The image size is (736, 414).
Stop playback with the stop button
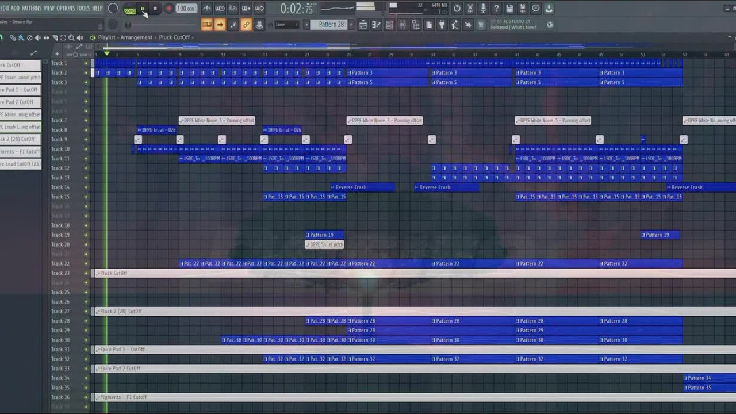(155, 9)
